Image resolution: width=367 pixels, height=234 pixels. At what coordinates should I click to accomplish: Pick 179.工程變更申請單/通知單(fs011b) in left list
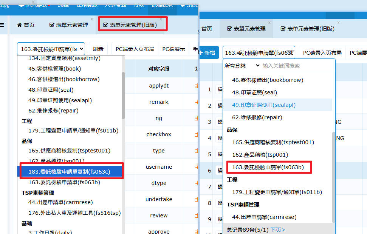(x=73, y=131)
